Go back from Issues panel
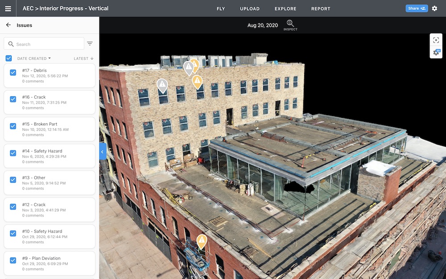446x279 pixels. pos(8,25)
